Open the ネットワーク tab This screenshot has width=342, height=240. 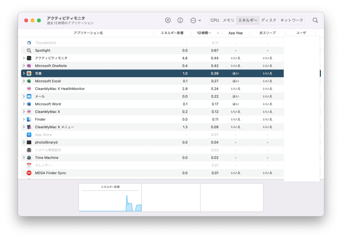292,20
